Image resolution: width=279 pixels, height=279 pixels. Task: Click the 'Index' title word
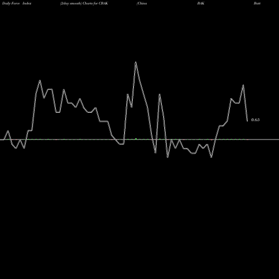point(27,3)
